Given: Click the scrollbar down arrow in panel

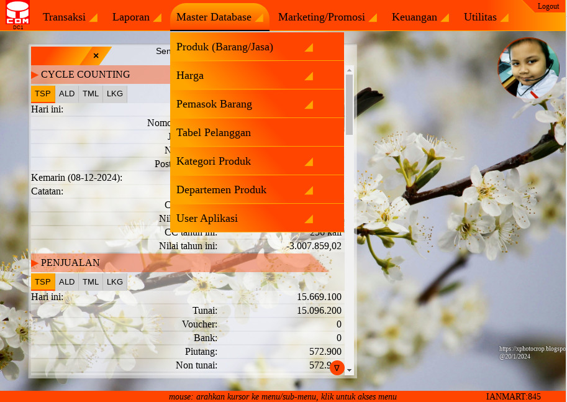Looking at the screenshot, I should point(349,370).
